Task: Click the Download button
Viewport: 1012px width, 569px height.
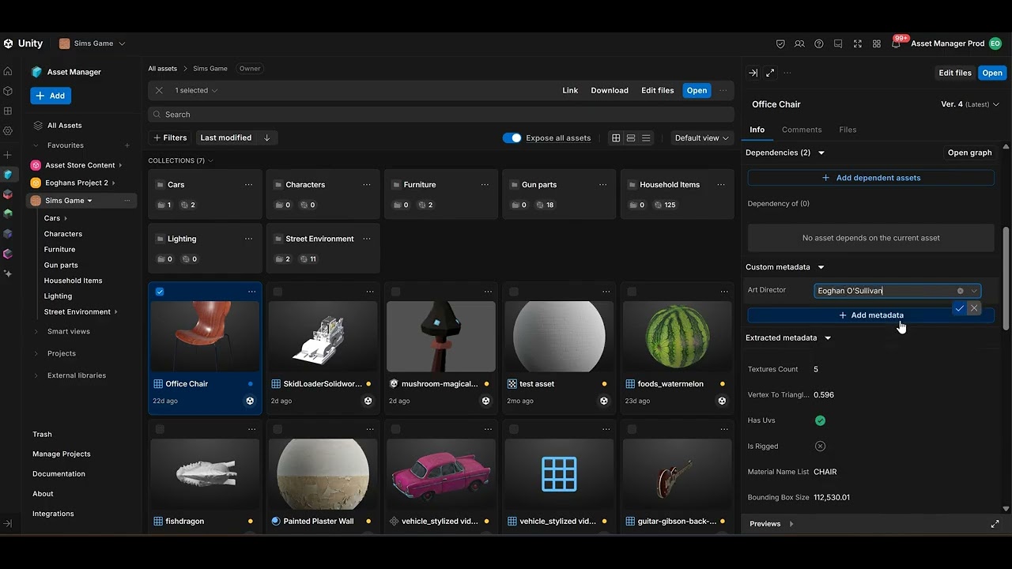Action: pyautogui.click(x=610, y=90)
